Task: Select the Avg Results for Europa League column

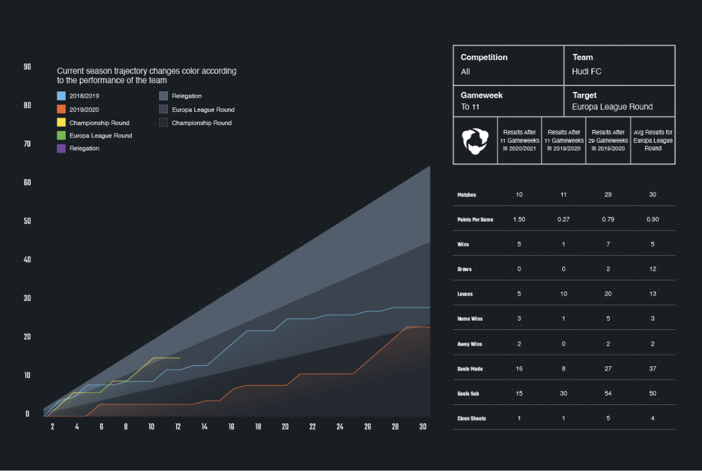Action: 652,140
